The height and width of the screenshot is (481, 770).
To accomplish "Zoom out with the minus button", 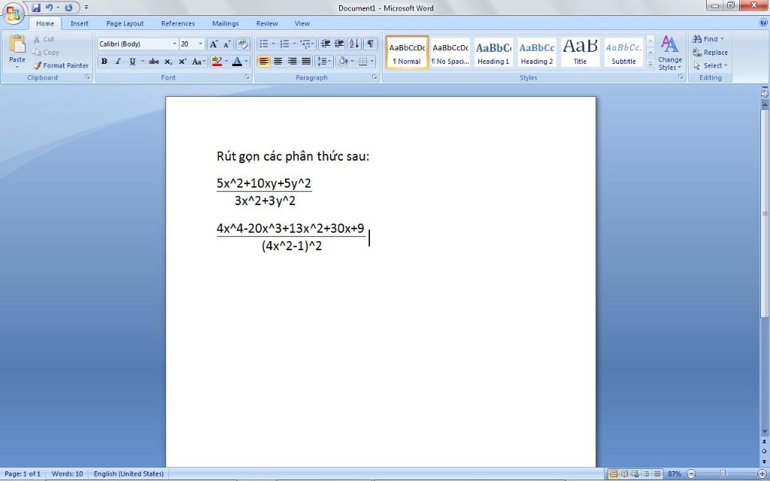I will 691,473.
